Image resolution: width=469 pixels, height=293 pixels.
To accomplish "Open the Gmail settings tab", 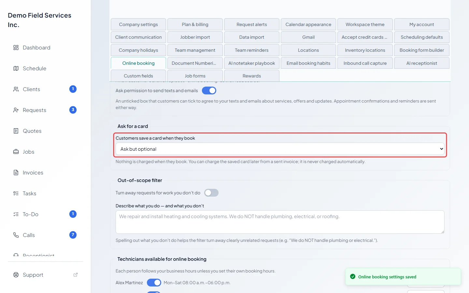I will (308, 37).
